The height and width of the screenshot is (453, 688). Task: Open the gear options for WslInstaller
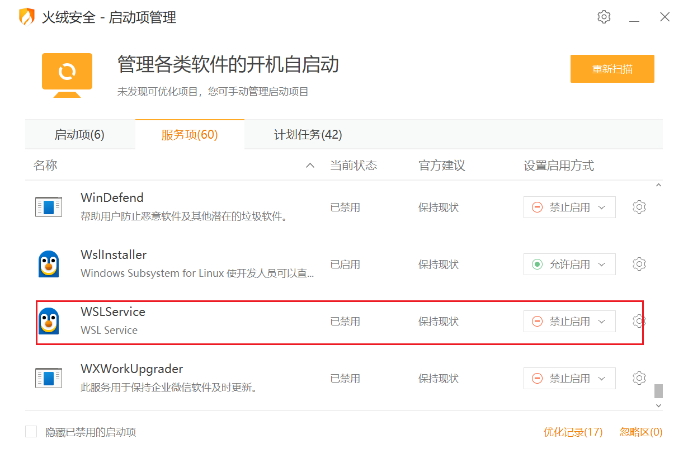(639, 264)
